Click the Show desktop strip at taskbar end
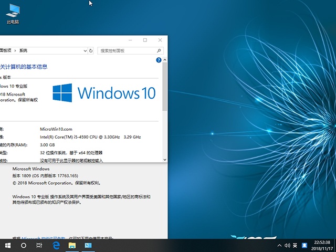This screenshot has width=336, height=252. point(335,246)
